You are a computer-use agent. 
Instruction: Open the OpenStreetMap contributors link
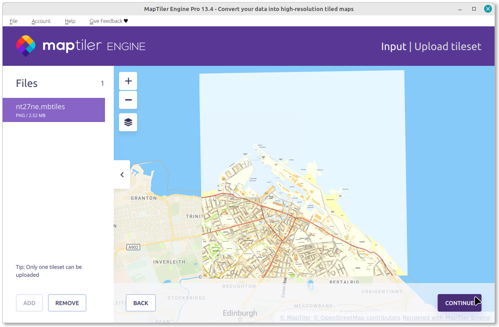(x=357, y=317)
